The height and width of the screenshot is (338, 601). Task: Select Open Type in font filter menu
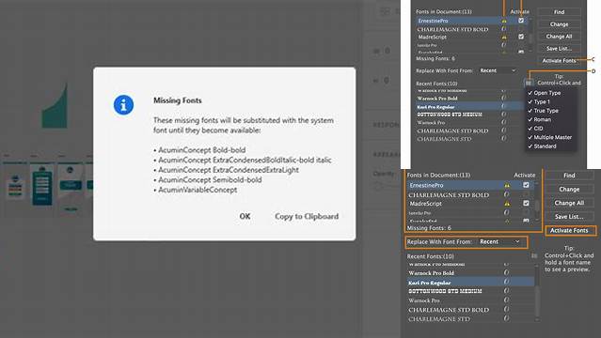pyautogui.click(x=544, y=93)
